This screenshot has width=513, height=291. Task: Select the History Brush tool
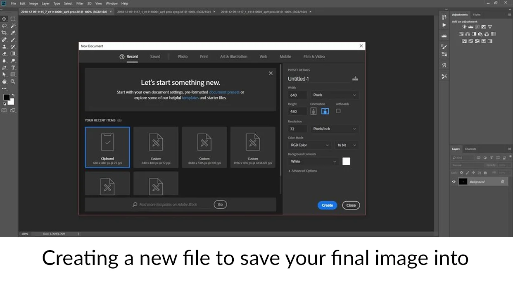tap(13, 47)
